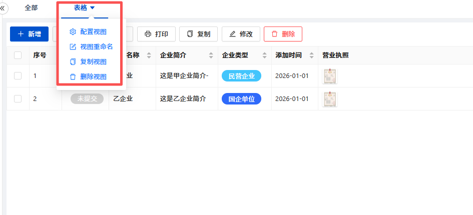This screenshot has height=215, width=473.
Task: Click the 民营企业 type tag
Action: click(x=241, y=76)
